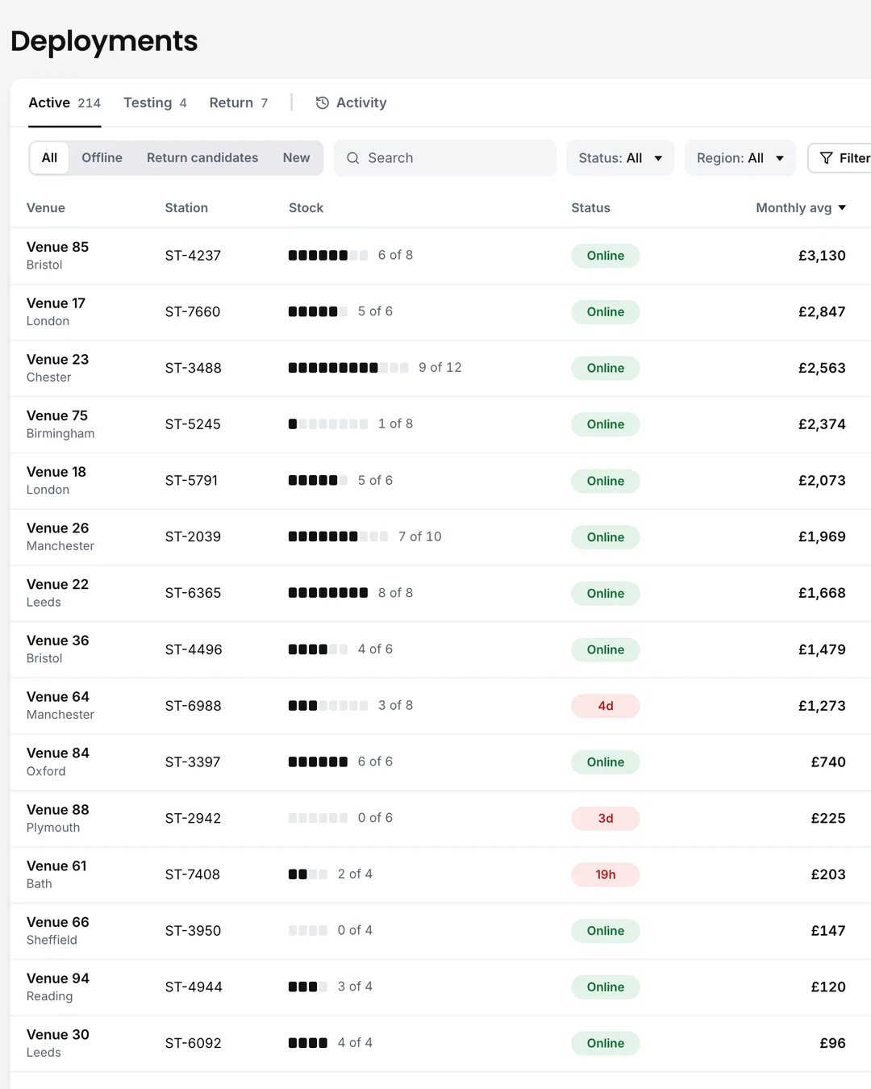Select the Return candidates segment filter
Screen dimensions: 871x1089
point(202,158)
